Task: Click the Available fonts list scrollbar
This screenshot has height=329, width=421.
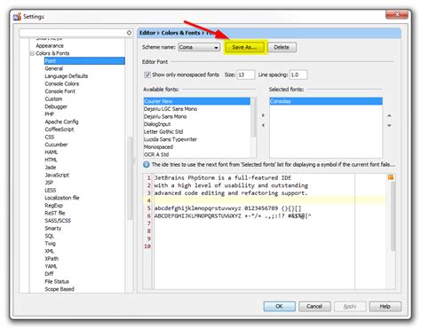Action: coord(253,117)
